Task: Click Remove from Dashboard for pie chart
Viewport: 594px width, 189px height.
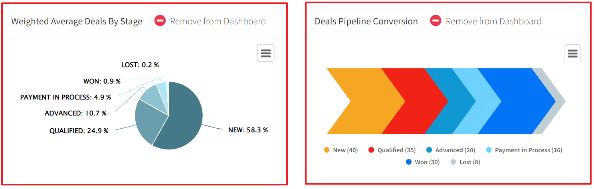Action: click(218, 21)
